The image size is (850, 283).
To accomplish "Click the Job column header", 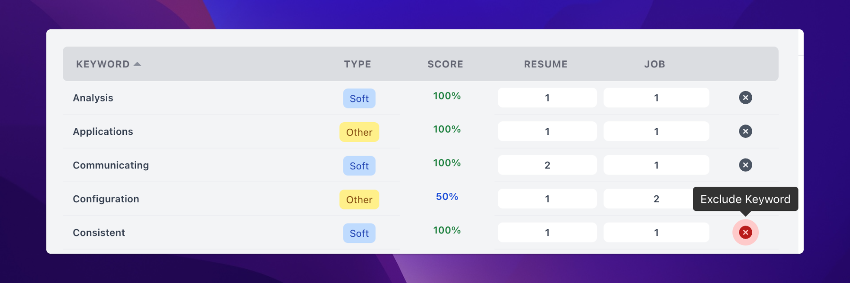I will pyautogui.click(x=654, y=64).
